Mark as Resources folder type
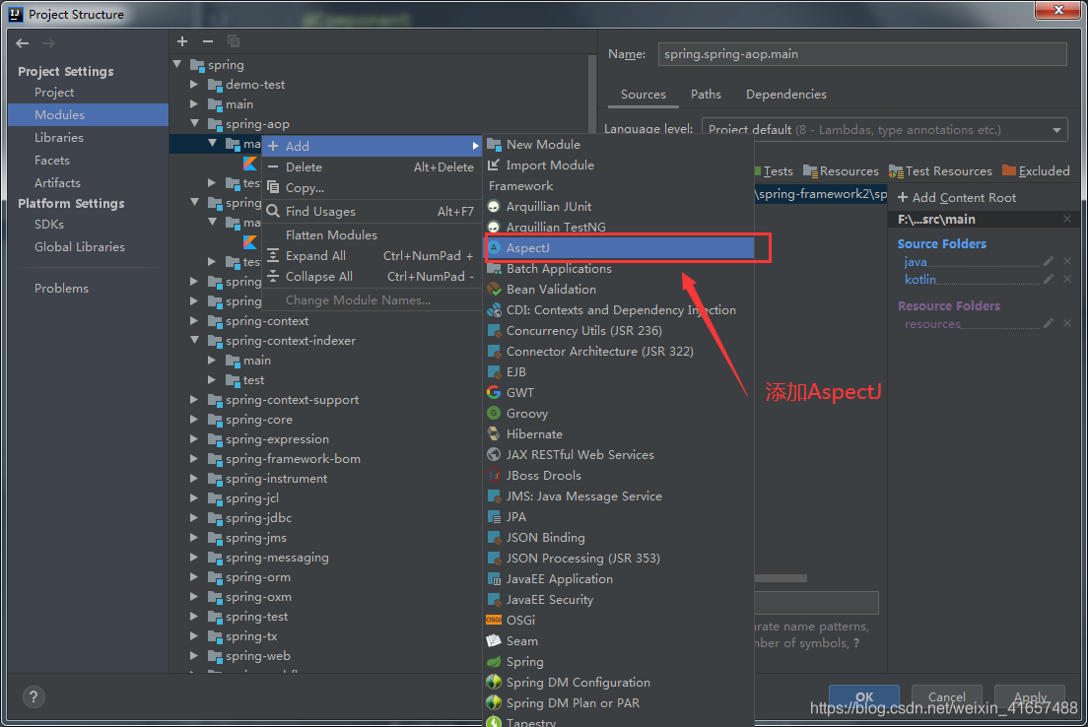This screenshot has height=727, width=1088. pos(841,171)
